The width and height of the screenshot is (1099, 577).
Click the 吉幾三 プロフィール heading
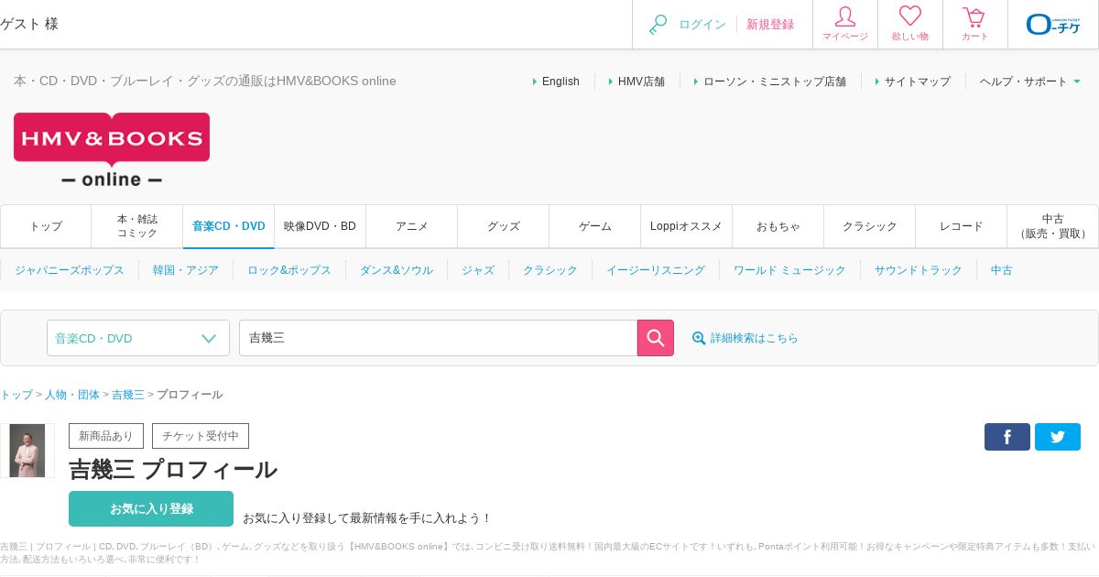pos(173,470)
